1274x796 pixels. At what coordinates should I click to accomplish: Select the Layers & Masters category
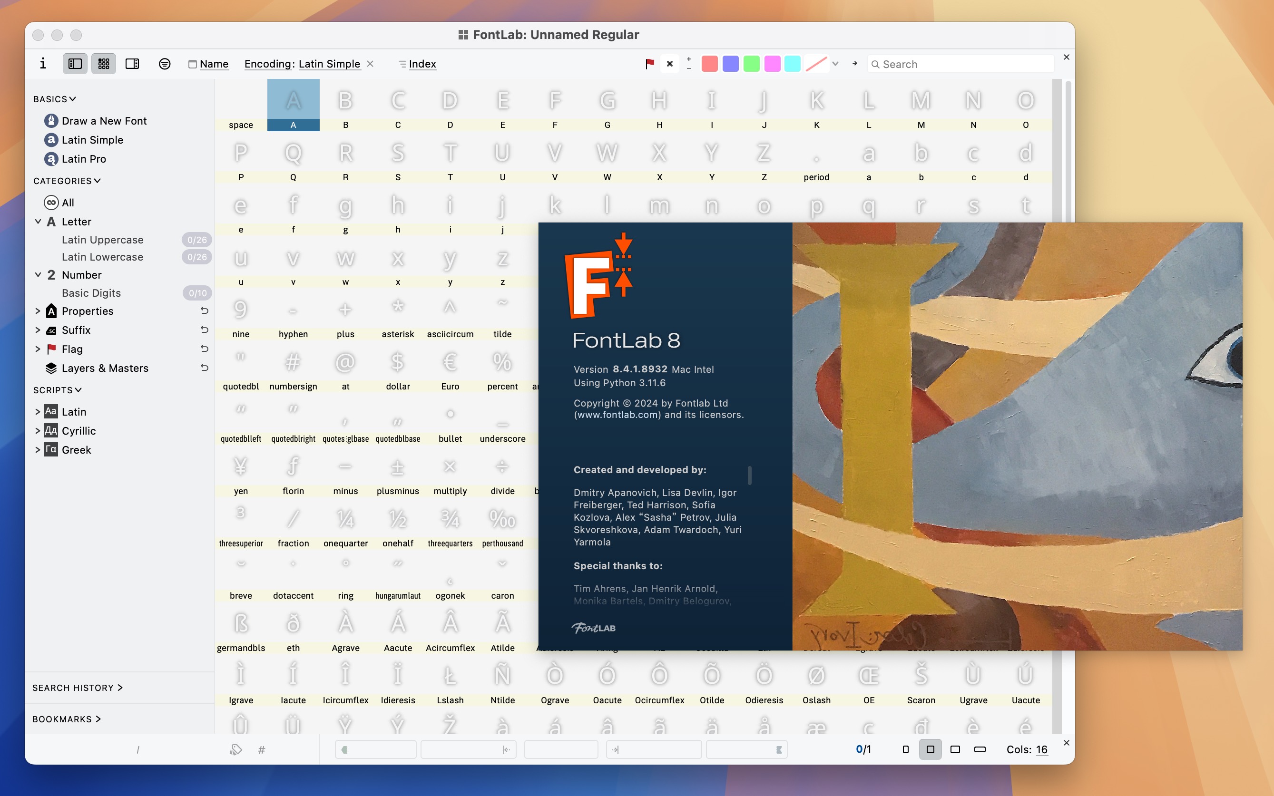97,368
